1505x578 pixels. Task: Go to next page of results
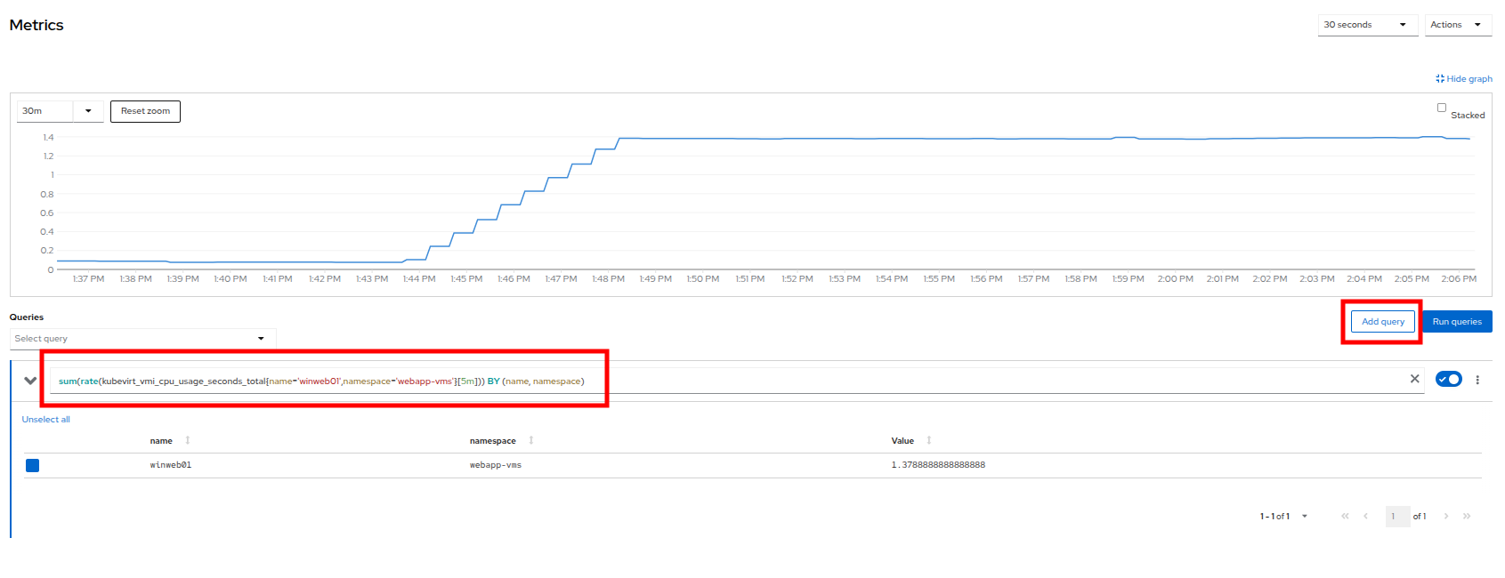point(1446,517)
